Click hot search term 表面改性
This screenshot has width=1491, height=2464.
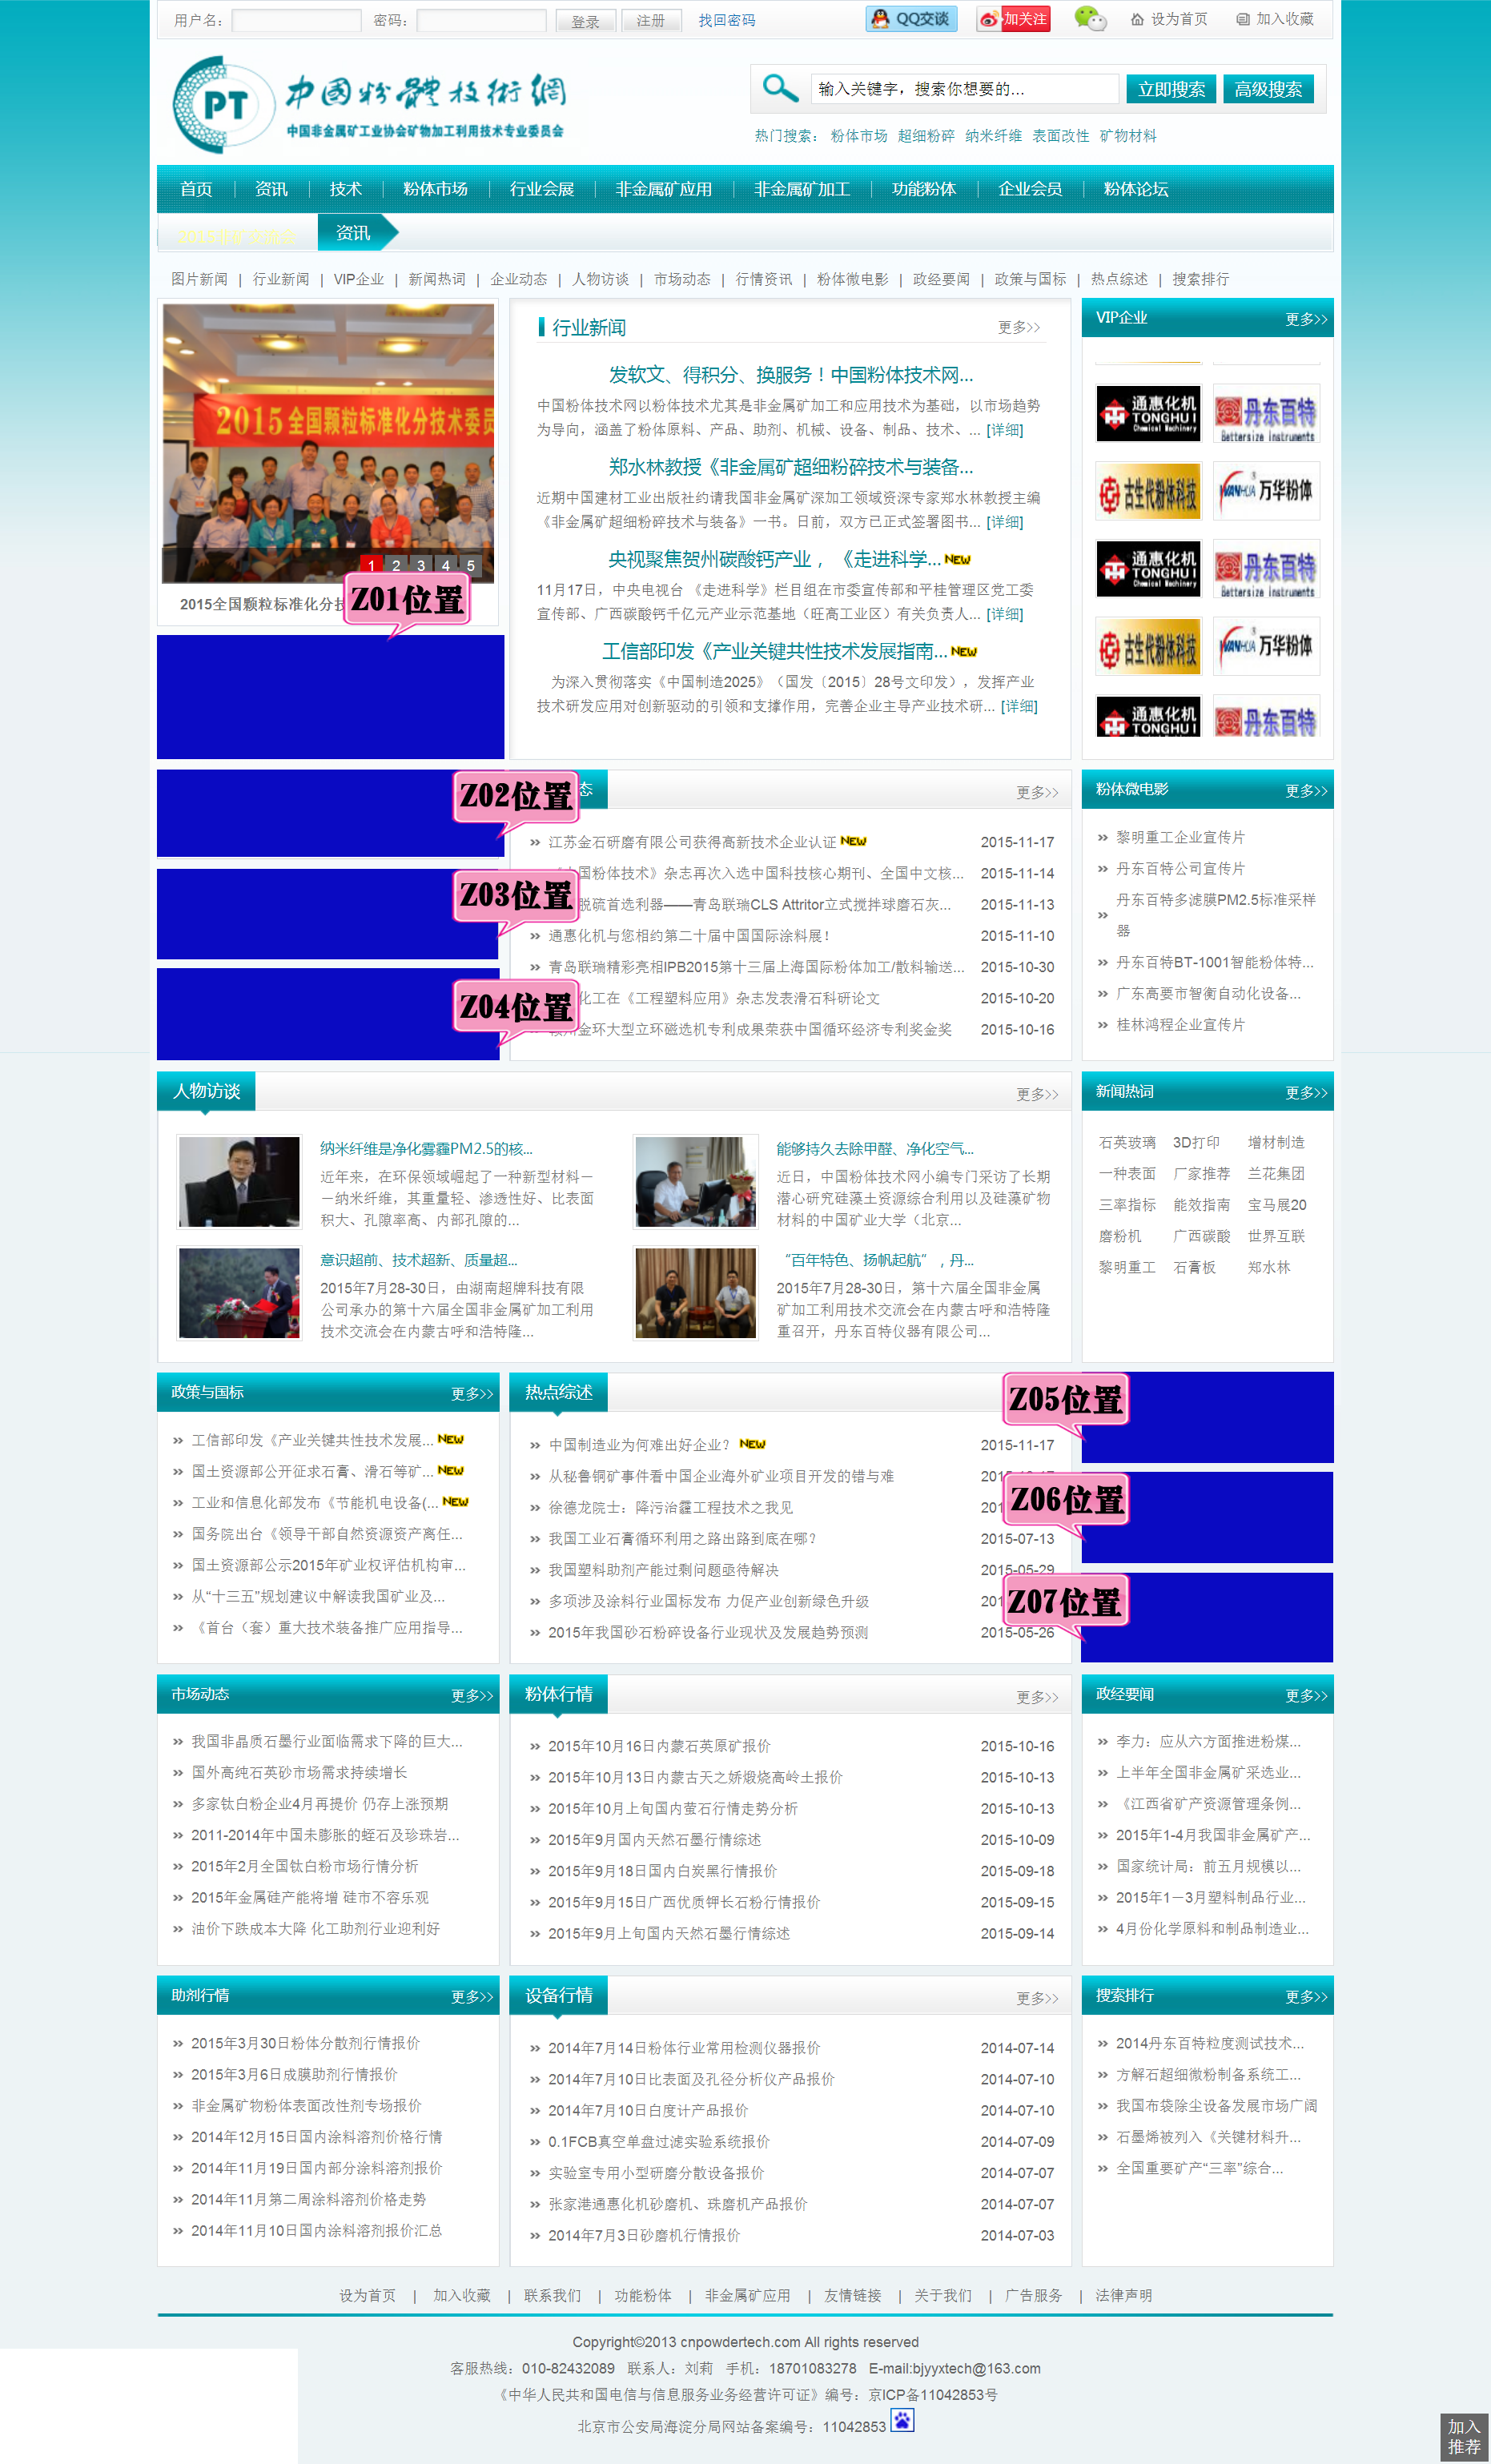(x=1061, y=136)
